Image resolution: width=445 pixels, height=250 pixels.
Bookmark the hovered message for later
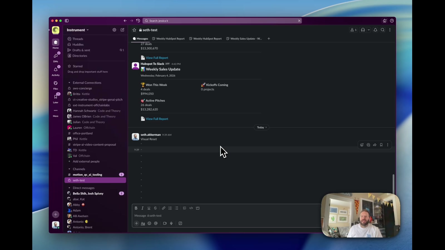coord(381,145)
